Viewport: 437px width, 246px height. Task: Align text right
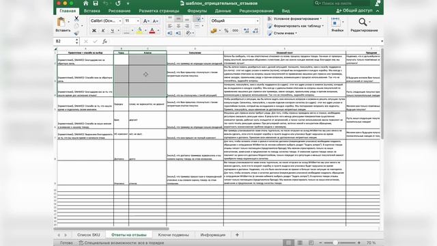[x=187, y=26]
